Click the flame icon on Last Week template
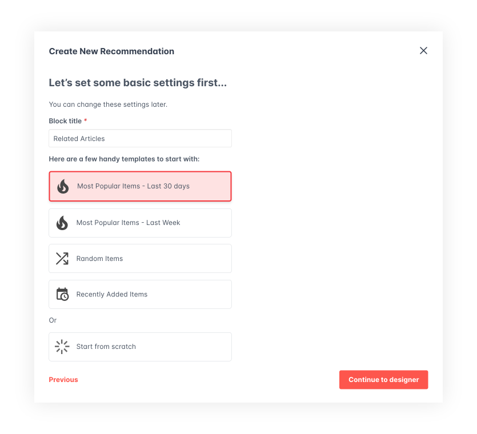The image size is (477, 434). [62, 223]
